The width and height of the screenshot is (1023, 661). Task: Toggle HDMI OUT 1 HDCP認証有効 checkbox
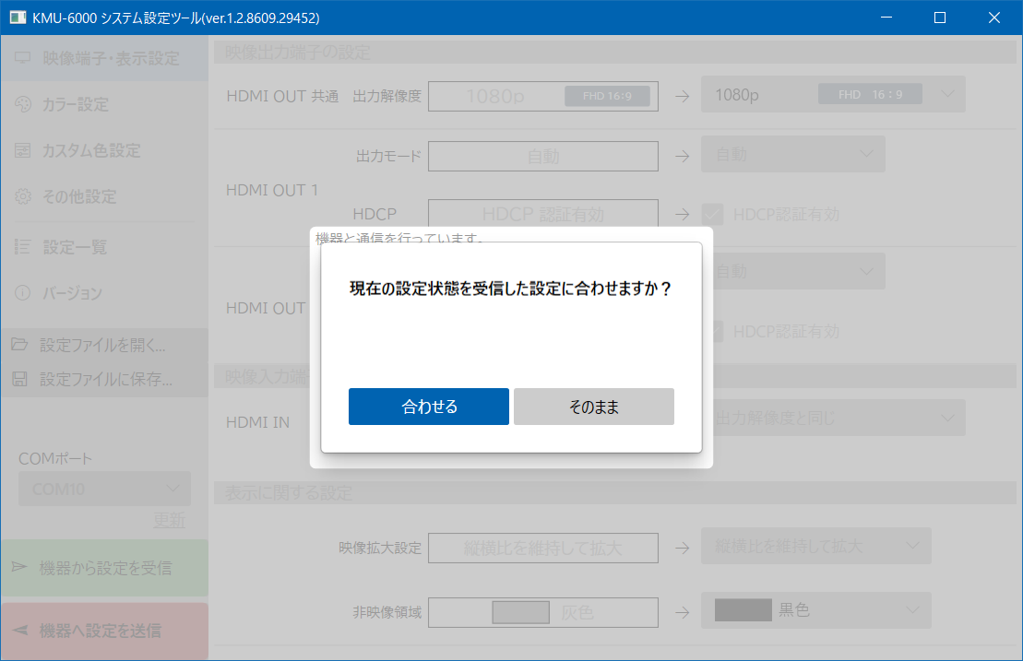[712, 214]
